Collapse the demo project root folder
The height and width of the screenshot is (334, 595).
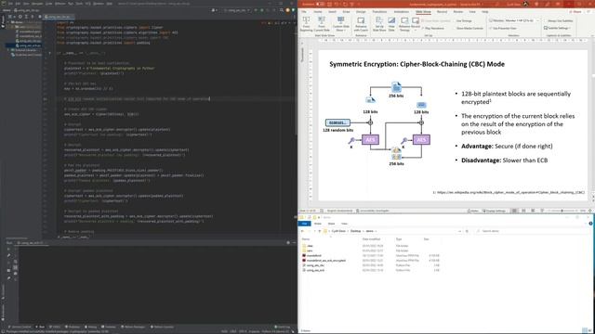8,22
